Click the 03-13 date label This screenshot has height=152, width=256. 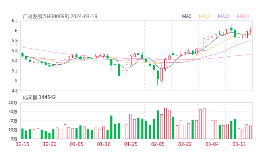(x=239, y=144)
